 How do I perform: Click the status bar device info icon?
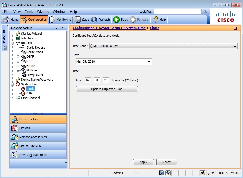pyautogui.click(x=161, y=173)
